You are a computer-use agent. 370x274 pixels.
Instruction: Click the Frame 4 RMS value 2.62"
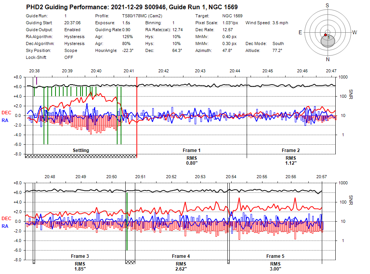point(181,269)
